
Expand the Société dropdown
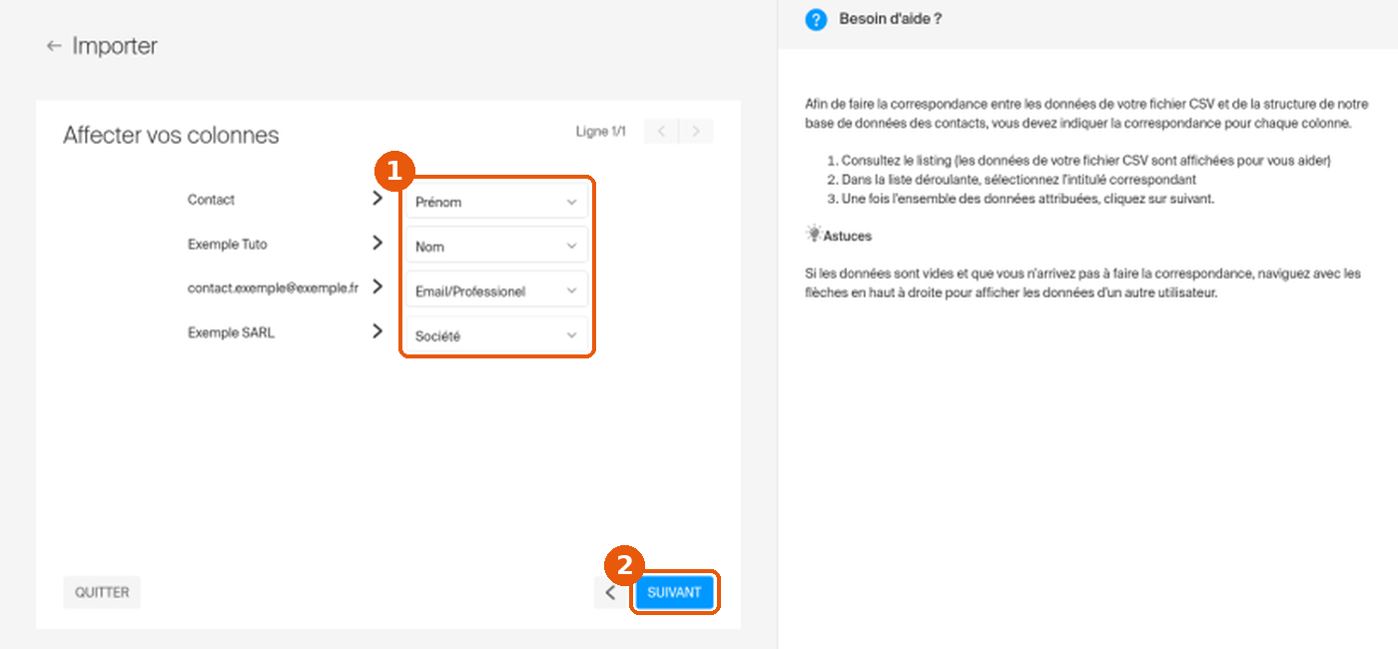pos(496,336)
